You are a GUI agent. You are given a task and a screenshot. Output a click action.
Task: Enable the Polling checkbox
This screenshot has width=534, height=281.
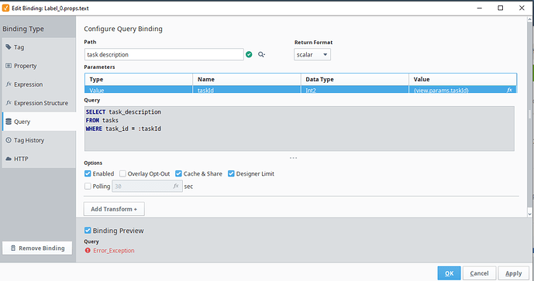tap(88, 186)
